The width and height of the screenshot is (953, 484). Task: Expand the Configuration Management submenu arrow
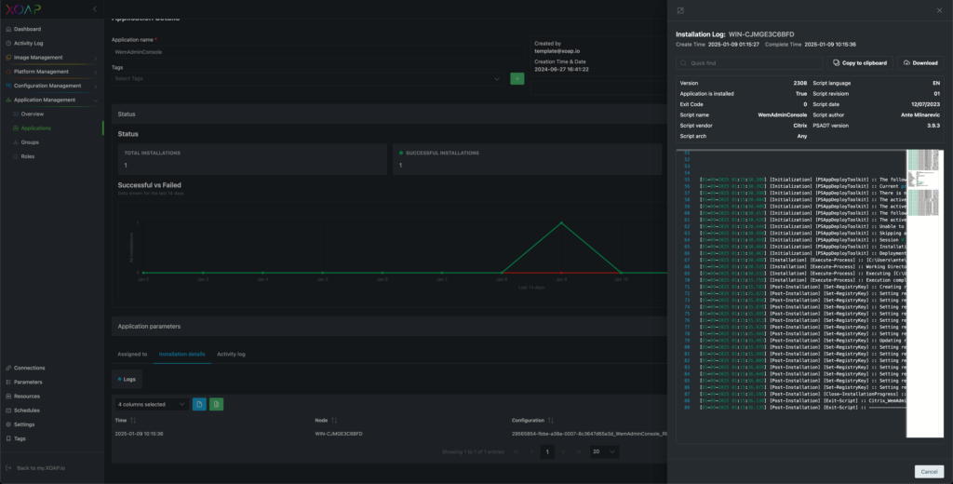96,86
